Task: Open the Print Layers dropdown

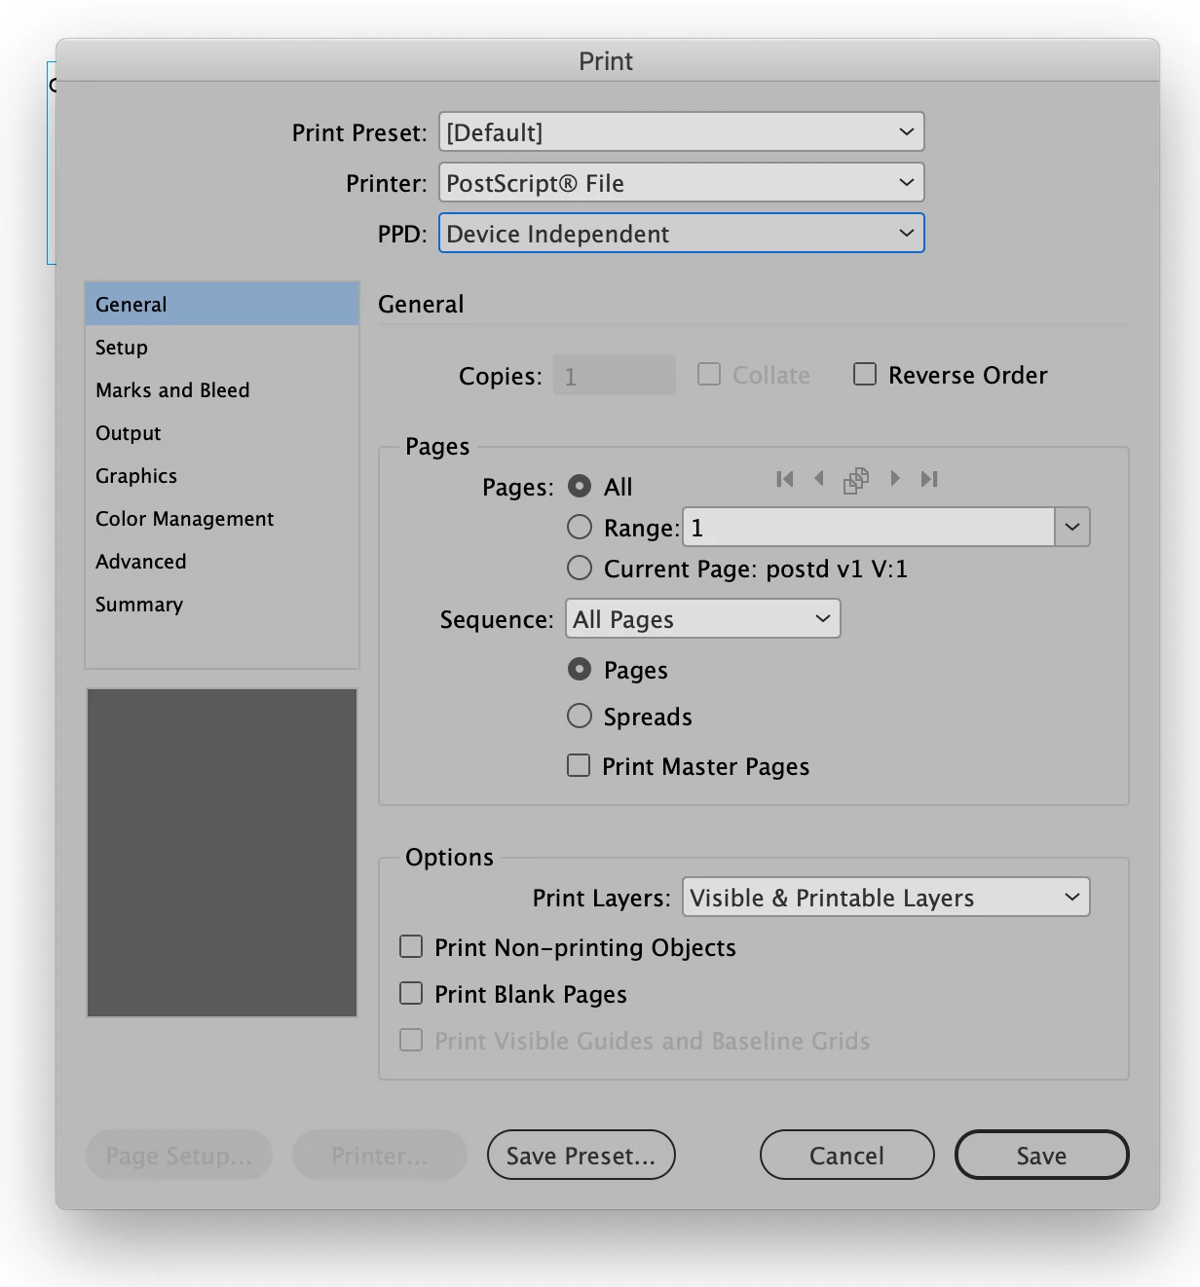Action: point(886,897)
